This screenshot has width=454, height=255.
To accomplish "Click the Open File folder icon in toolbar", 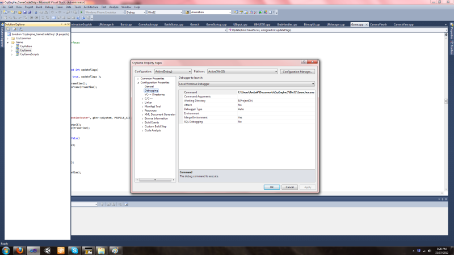I will 20,12.
